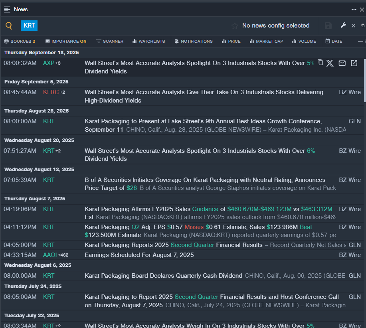Click the AAOI ticker in earnings row

50,255
